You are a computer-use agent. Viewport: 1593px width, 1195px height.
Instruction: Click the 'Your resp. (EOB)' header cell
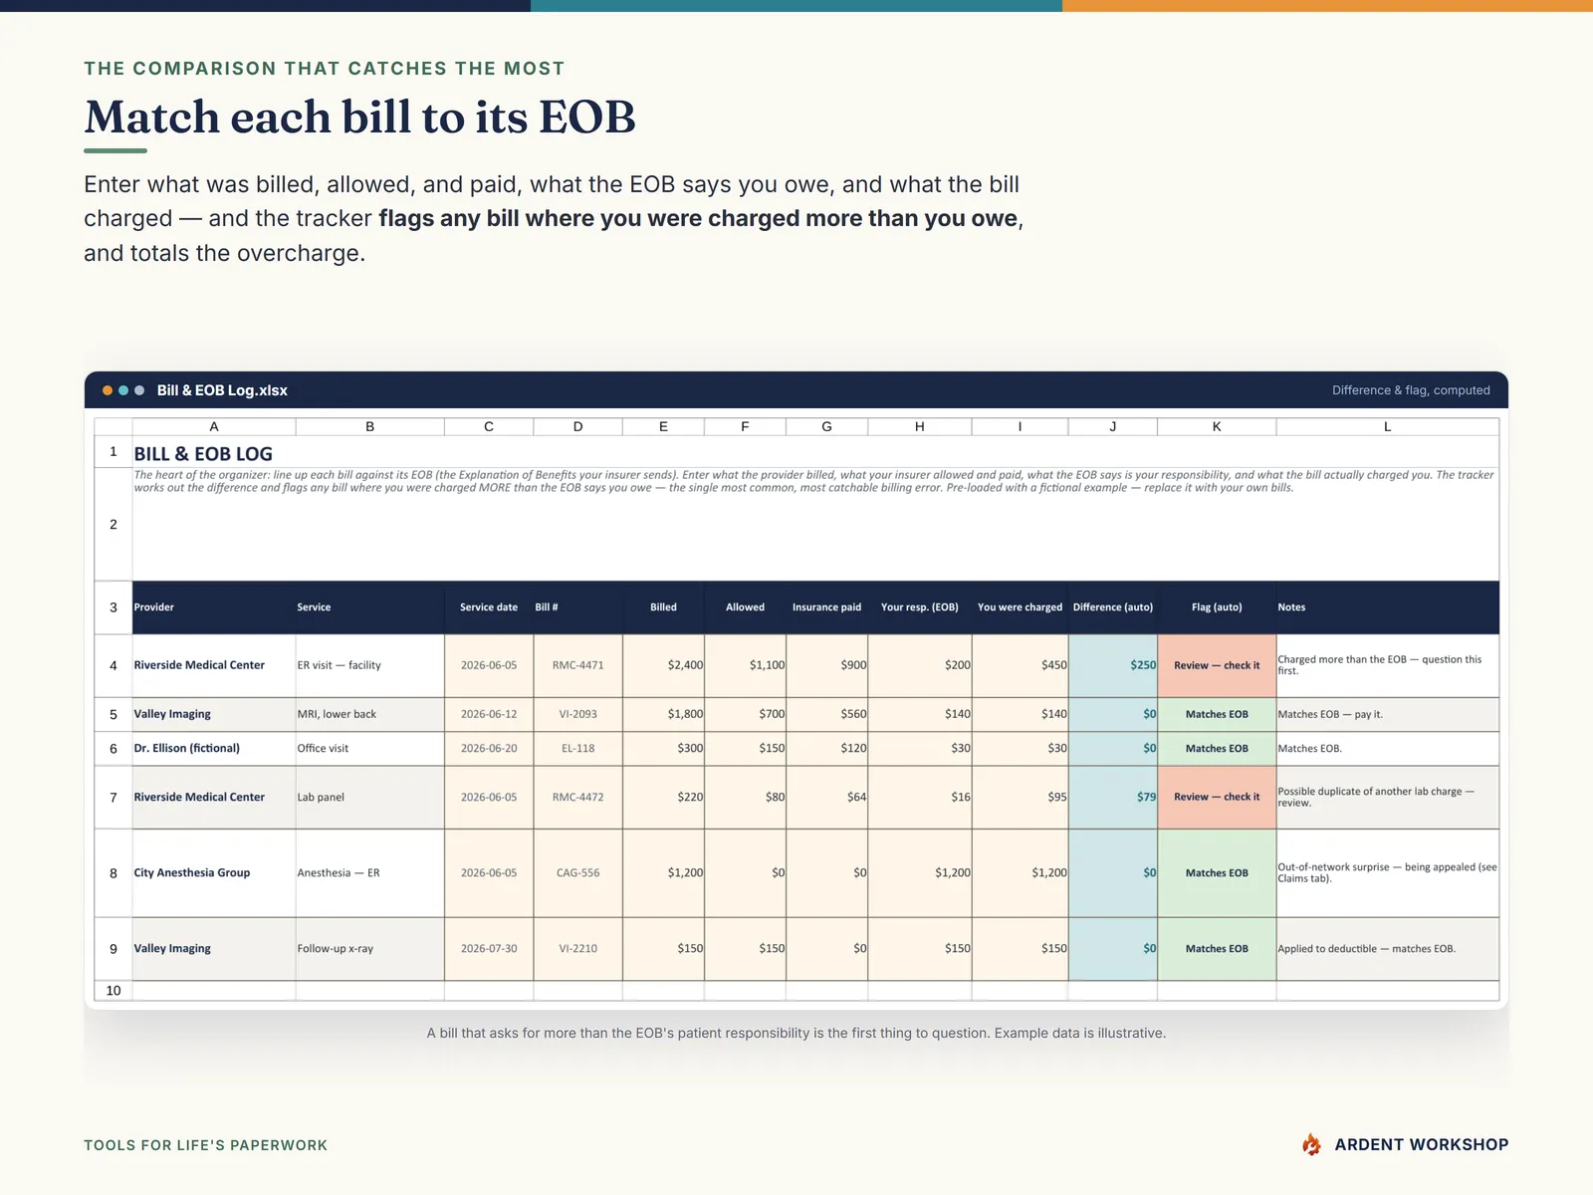920,606
